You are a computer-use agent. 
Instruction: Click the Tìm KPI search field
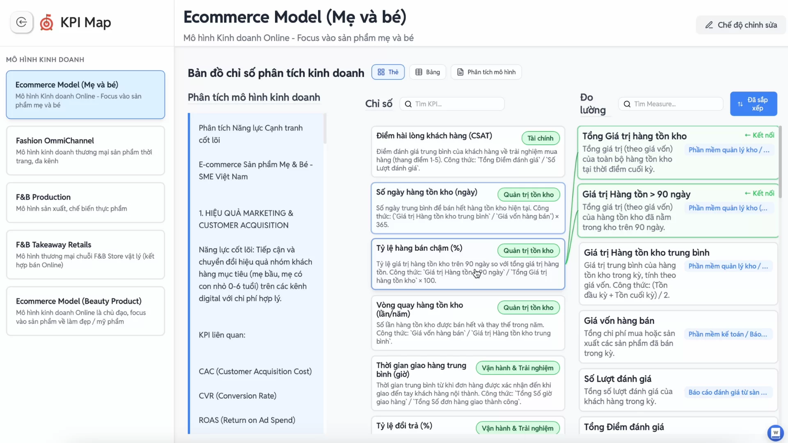(x=458, y=104)
